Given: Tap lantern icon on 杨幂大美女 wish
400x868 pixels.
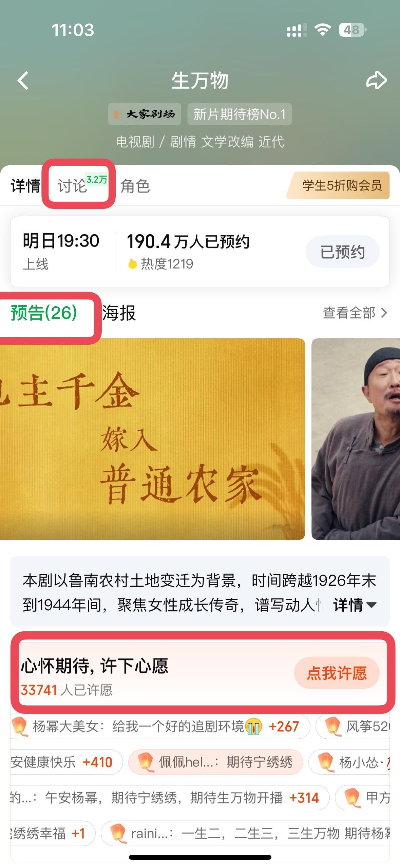Looking at the screenshot, I should 19,726.
